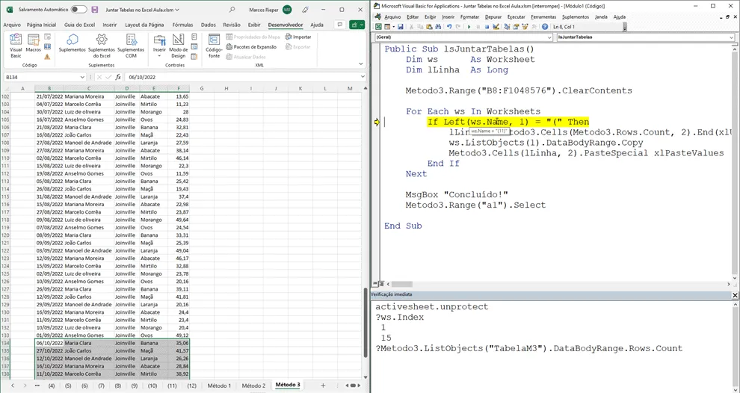The width and height of the screenshot is (740, 393).
Task: Open the search icon in Excel title bar
Action: [x=232, y=10]
